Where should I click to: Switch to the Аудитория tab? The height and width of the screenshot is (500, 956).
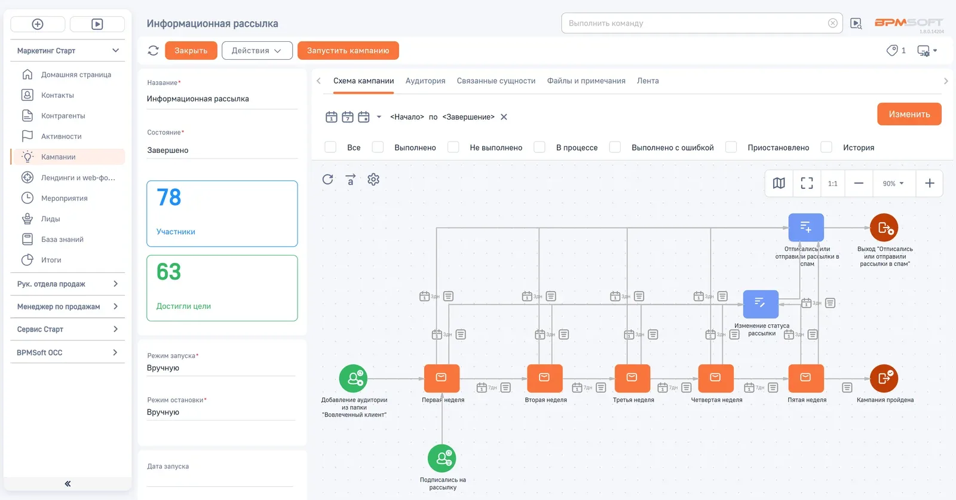point(425,81)
